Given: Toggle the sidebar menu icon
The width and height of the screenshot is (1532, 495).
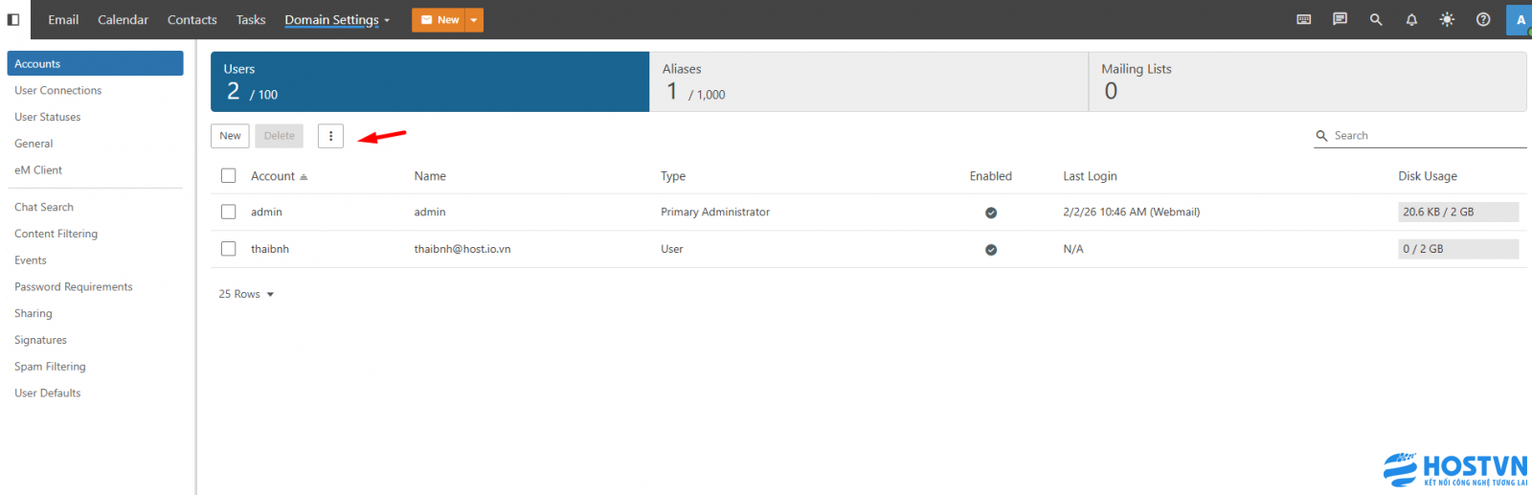Looking at the screenshot, I should click(13, 19).
